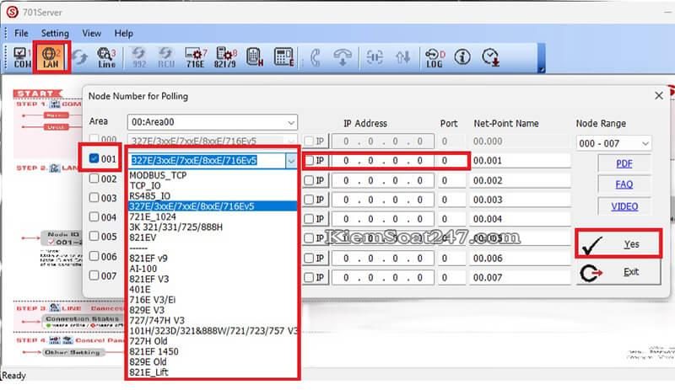Tick the IP checkbox for node 004
This screenshot has height=390, width=675.
pyautogui.click(x=309, y=219)
